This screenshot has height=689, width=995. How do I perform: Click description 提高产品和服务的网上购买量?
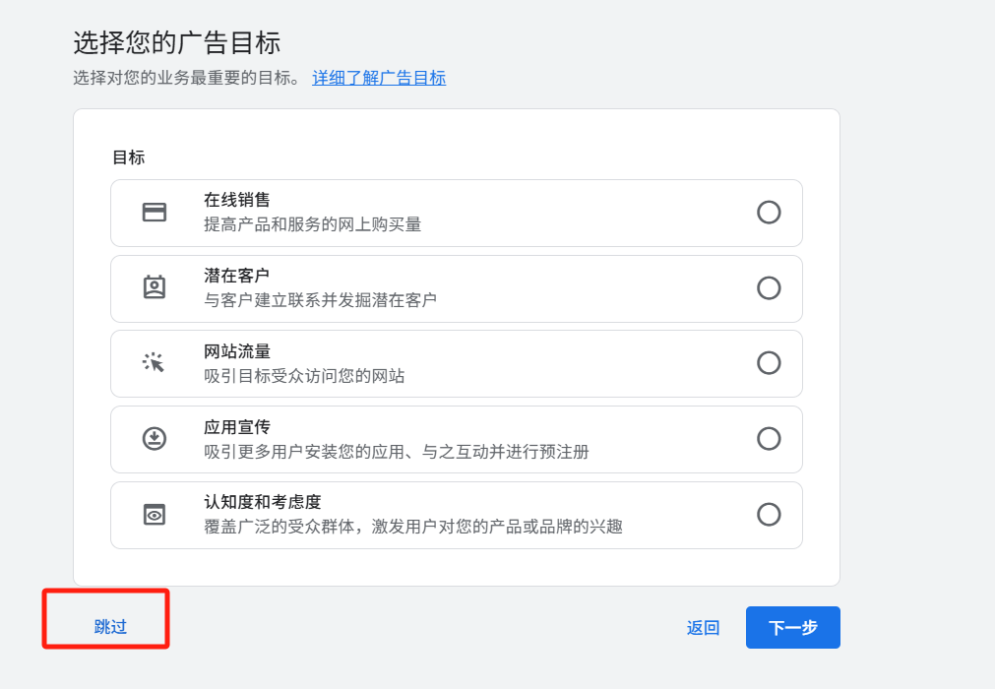[x=312, y=224]
